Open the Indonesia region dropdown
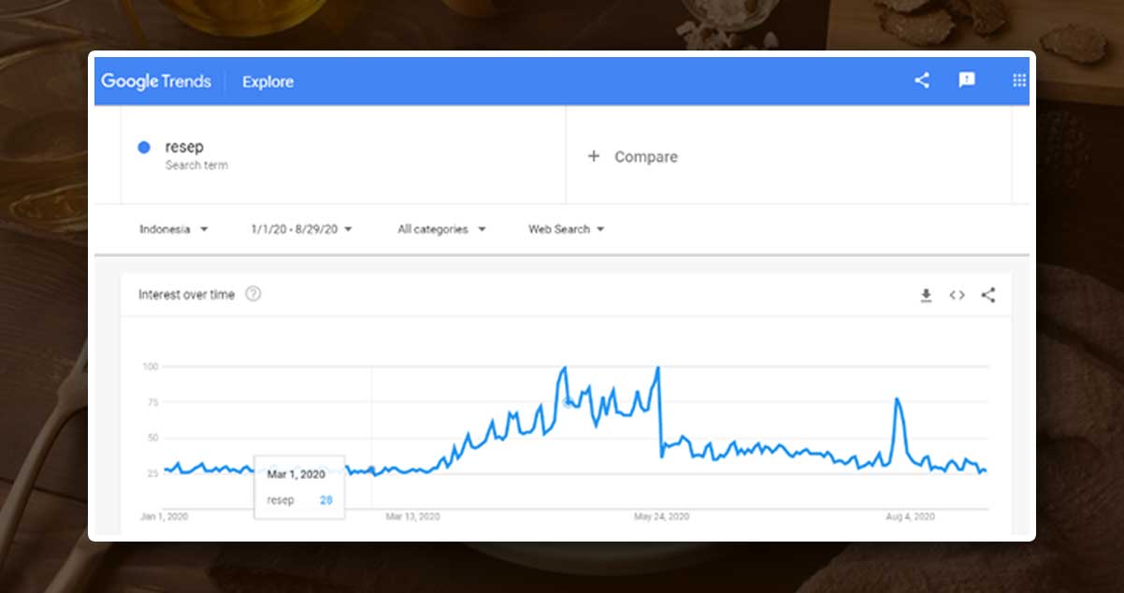This screenshot has height=593, width=1124. coord(173,229)
